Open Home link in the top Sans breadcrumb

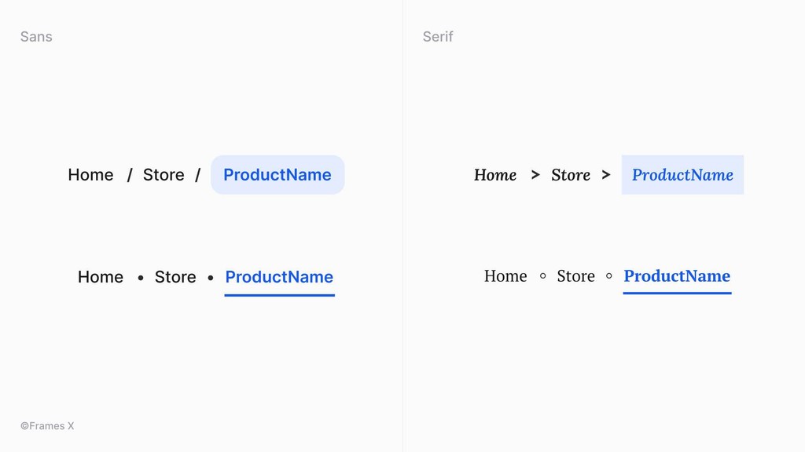coord(90,175)
